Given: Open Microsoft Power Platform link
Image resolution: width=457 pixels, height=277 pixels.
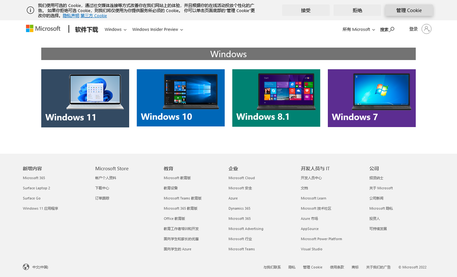Looking at the screenshot, I should [x=321, y=239].
